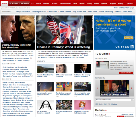Open Mars rover trending topic

93,12
